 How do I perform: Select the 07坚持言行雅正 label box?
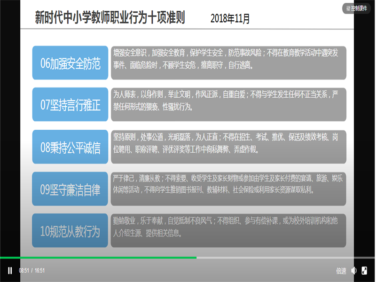70,105
